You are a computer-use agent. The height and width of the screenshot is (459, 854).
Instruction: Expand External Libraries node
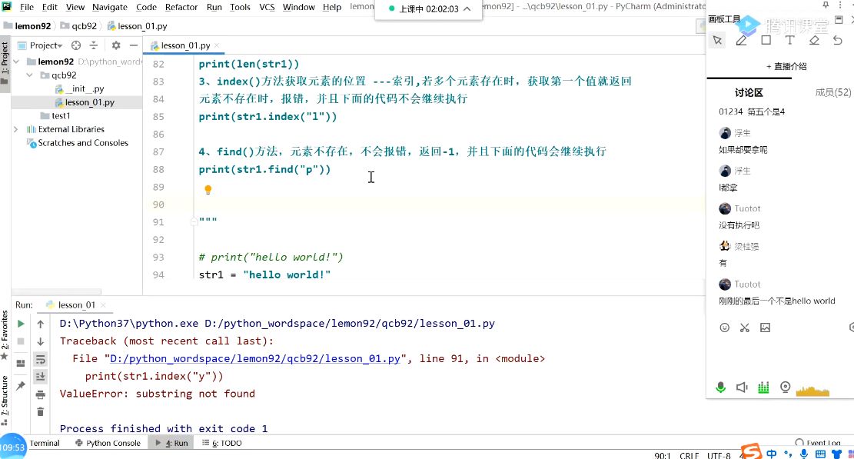pyautogui.click(x=16, y=129)
